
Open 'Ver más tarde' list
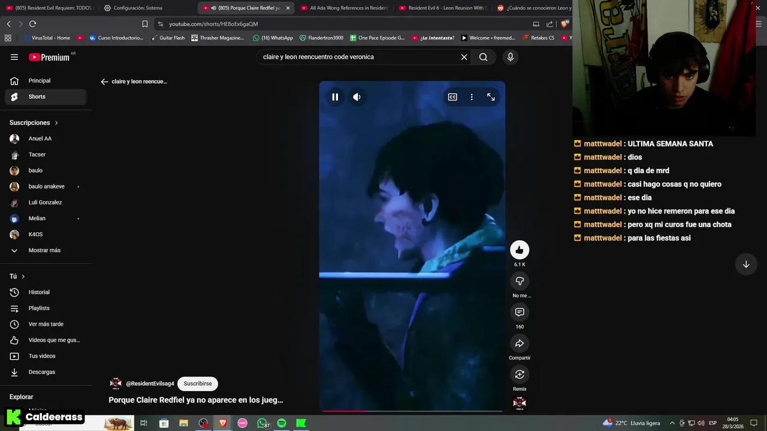coord(46,324)
